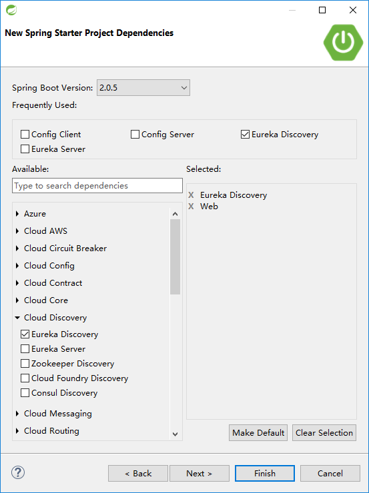Image resolution: width=369 pixels, height=493 pixels.
Task: Click the Back button
Action: (138, 474)
